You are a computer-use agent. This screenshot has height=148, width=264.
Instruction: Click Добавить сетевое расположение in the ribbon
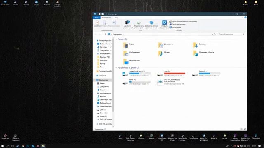tap(151, 25)
